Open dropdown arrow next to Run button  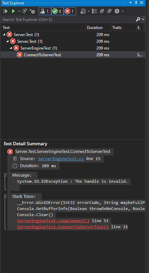click(19, 11)
